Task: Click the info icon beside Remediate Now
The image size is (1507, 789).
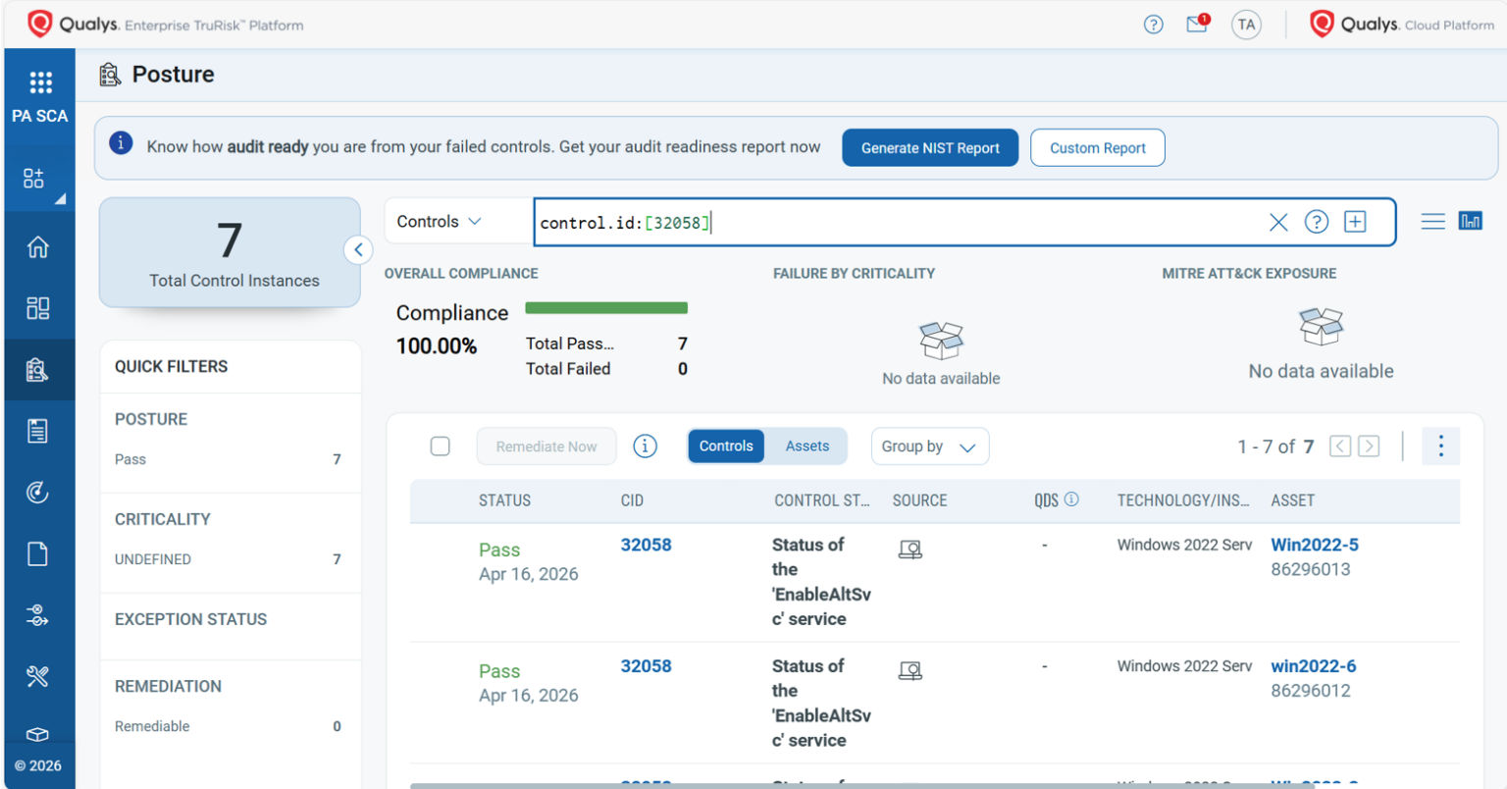Action: [645, 447]
